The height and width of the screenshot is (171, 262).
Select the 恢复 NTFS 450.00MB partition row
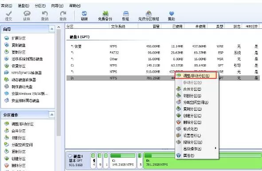(x=164, y=46)
